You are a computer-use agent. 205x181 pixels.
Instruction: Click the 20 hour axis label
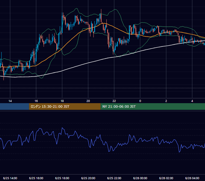(88, 101)
